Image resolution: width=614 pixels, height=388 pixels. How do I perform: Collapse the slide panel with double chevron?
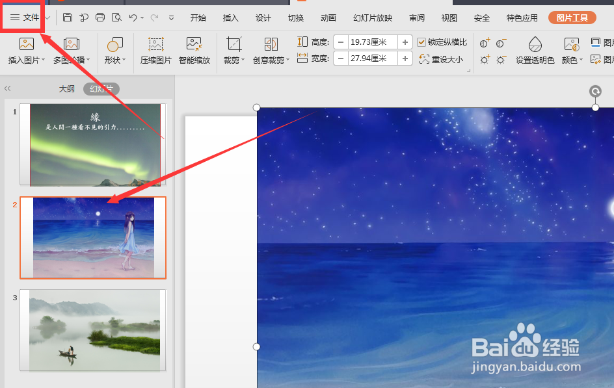pyautogui.click(x=7, y=88)
